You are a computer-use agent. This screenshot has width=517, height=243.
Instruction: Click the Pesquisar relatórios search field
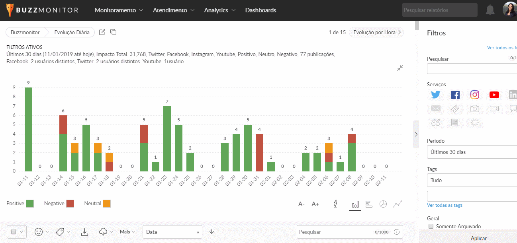click(439, 10)
